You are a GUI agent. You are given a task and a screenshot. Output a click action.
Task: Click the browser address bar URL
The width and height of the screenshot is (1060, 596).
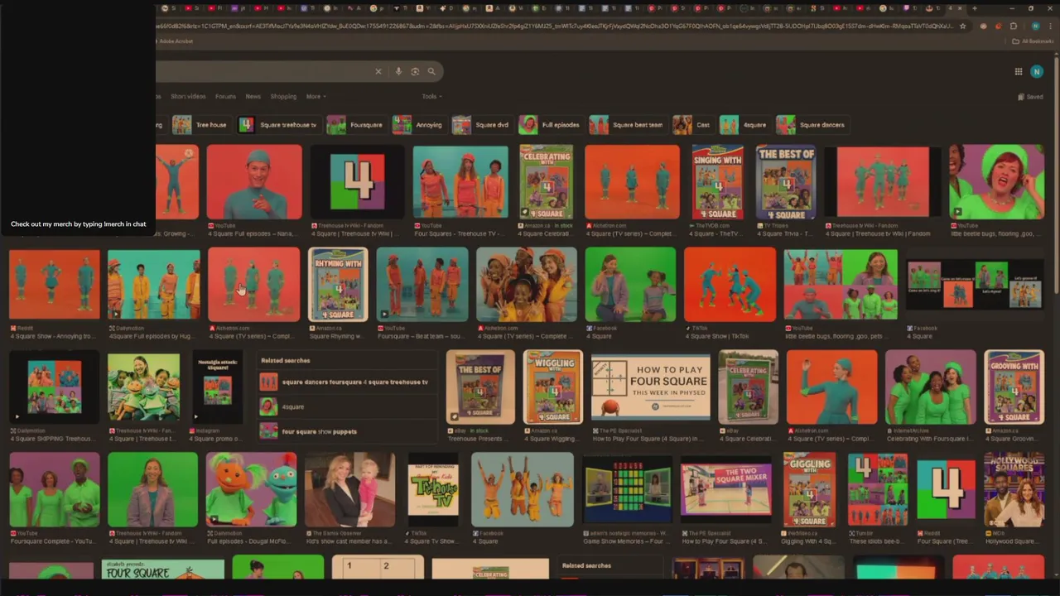tap(555, 26)
